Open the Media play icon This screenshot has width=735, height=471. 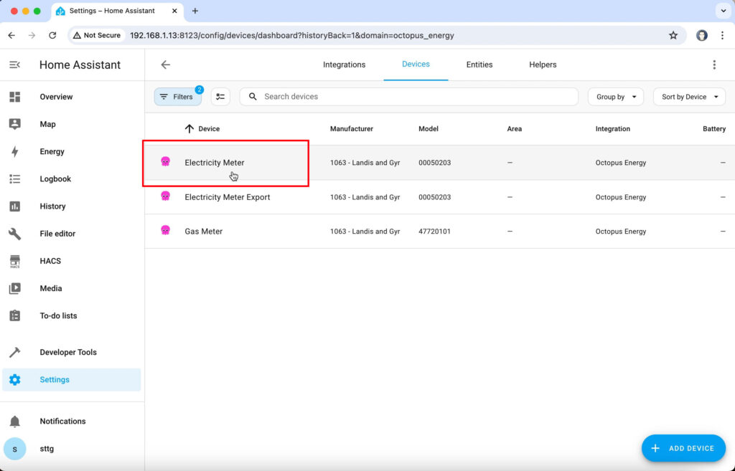tap(15, 288)
